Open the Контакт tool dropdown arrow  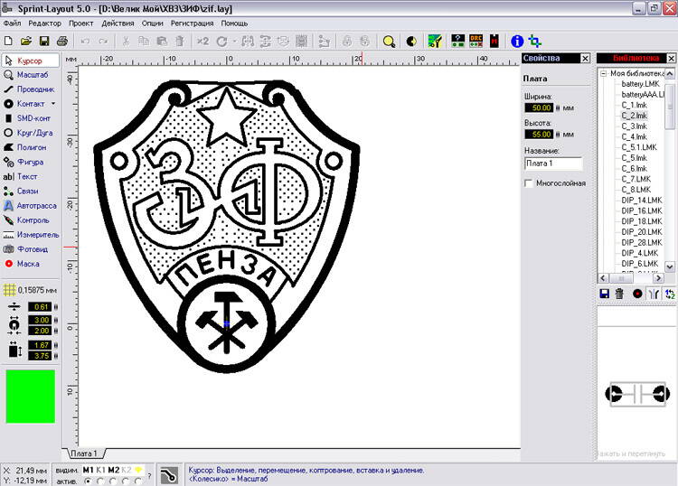pyautogui.click(x=53, y=104)
